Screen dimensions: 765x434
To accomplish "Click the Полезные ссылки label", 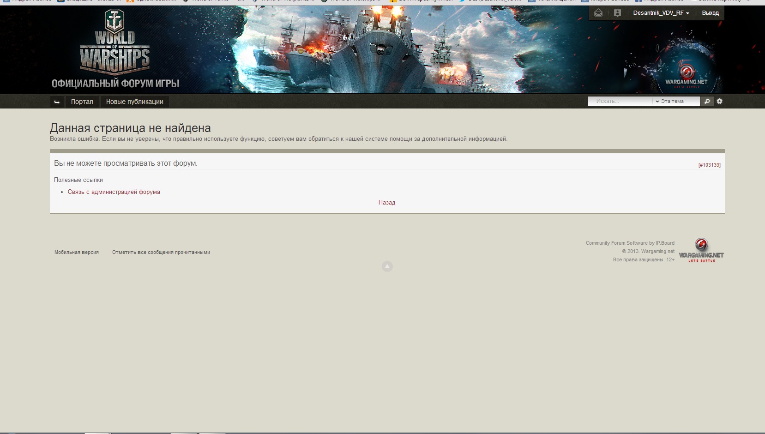I will [x=78, y=180].
